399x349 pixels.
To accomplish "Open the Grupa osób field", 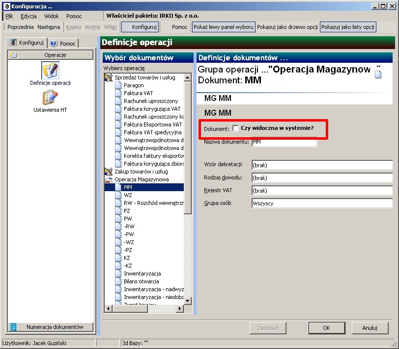I will click(x=322, y=203).
